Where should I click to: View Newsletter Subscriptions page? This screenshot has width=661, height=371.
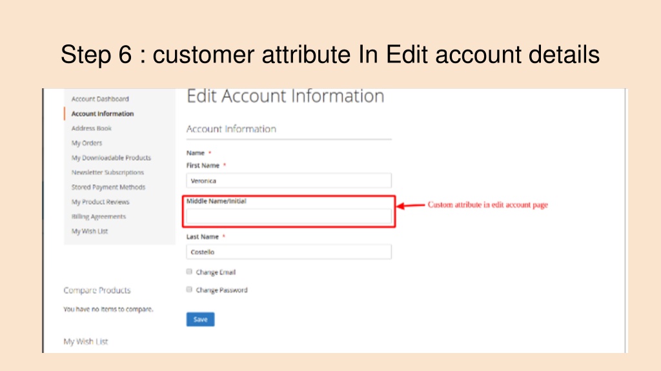pos(108,173)
